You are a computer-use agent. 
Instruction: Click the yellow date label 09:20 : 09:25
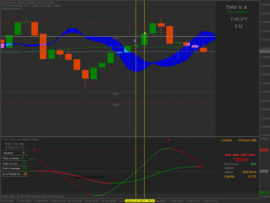pos(140,201)
